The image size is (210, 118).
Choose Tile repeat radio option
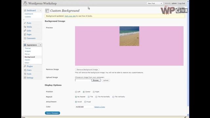[x=89, y=97]
